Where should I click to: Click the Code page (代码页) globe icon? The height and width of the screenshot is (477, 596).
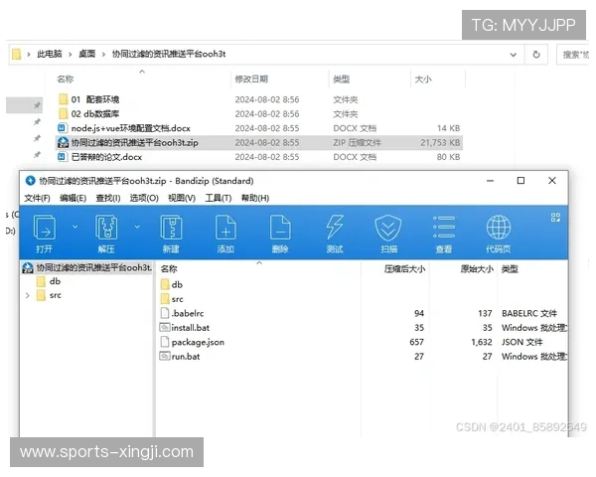499,228
